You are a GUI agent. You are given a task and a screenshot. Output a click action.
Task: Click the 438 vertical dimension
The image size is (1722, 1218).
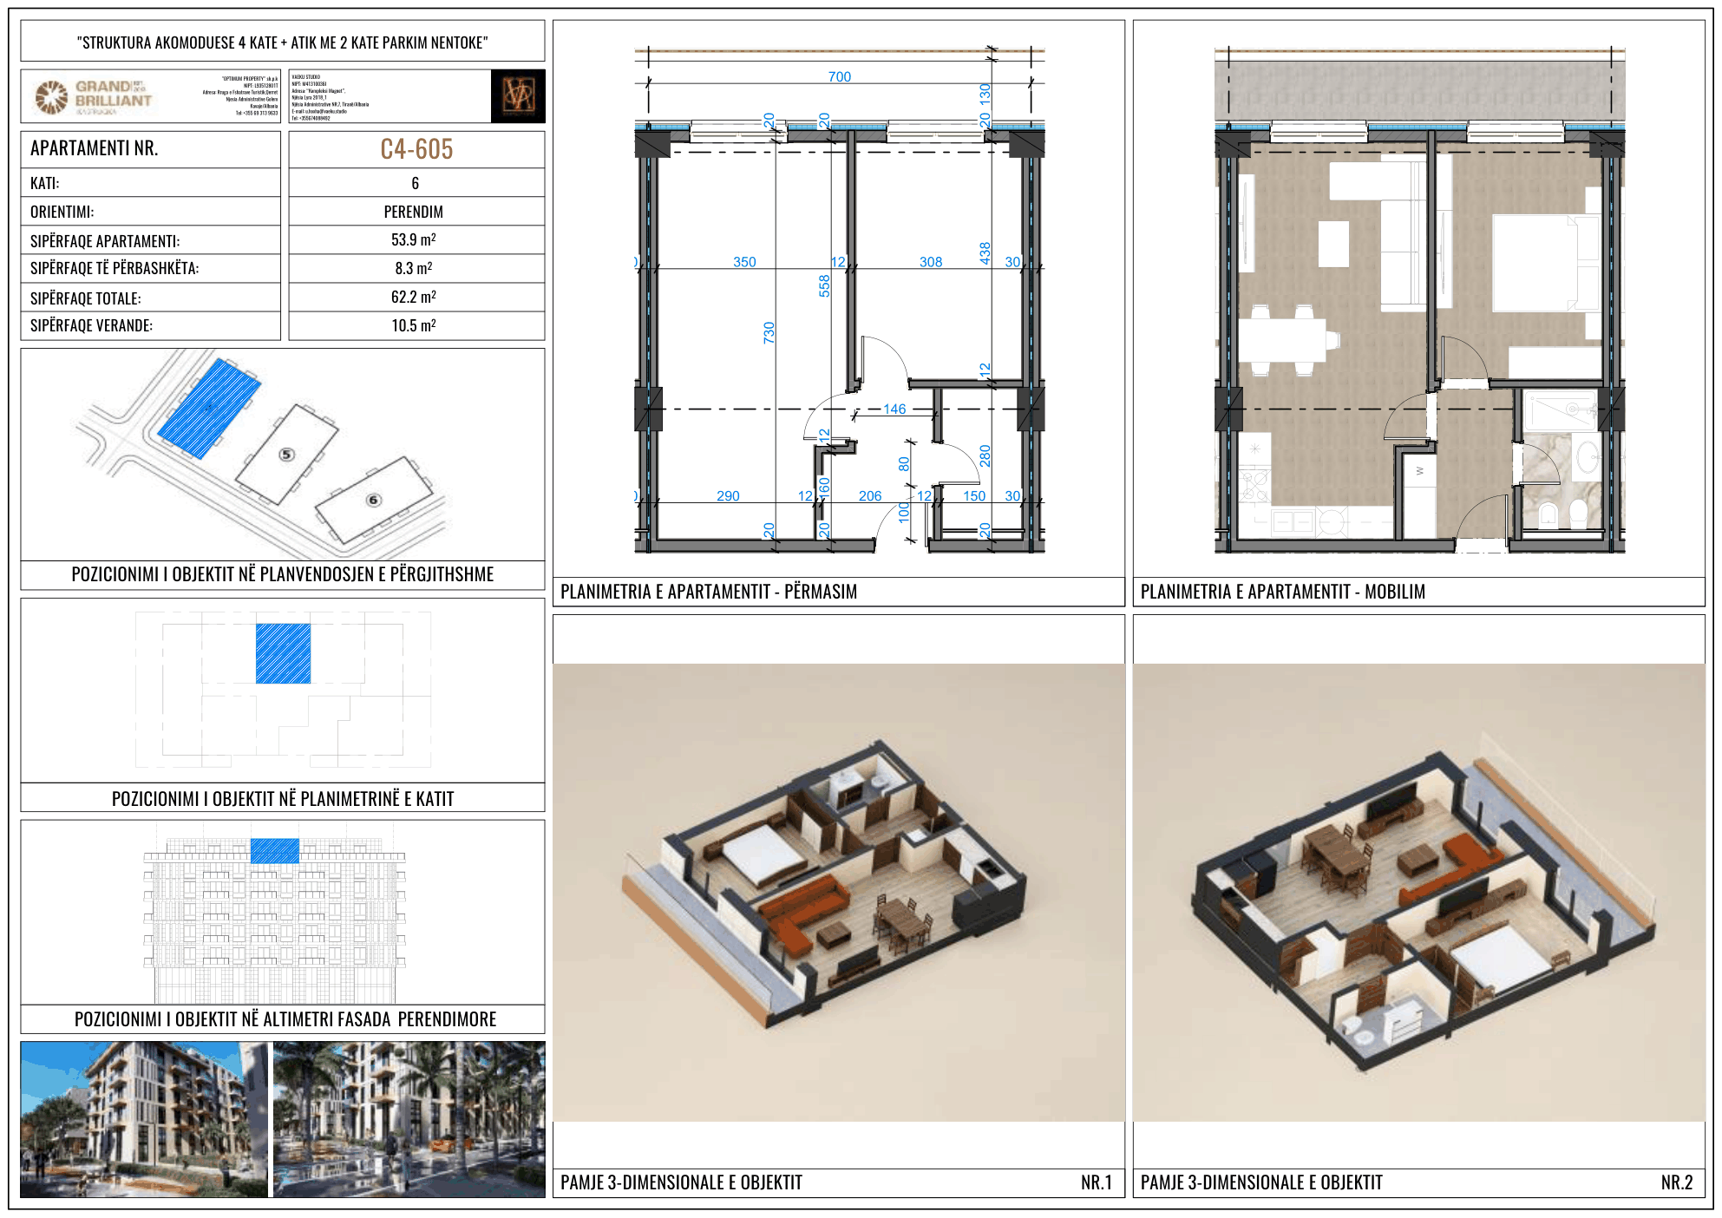tap(985, 253)
